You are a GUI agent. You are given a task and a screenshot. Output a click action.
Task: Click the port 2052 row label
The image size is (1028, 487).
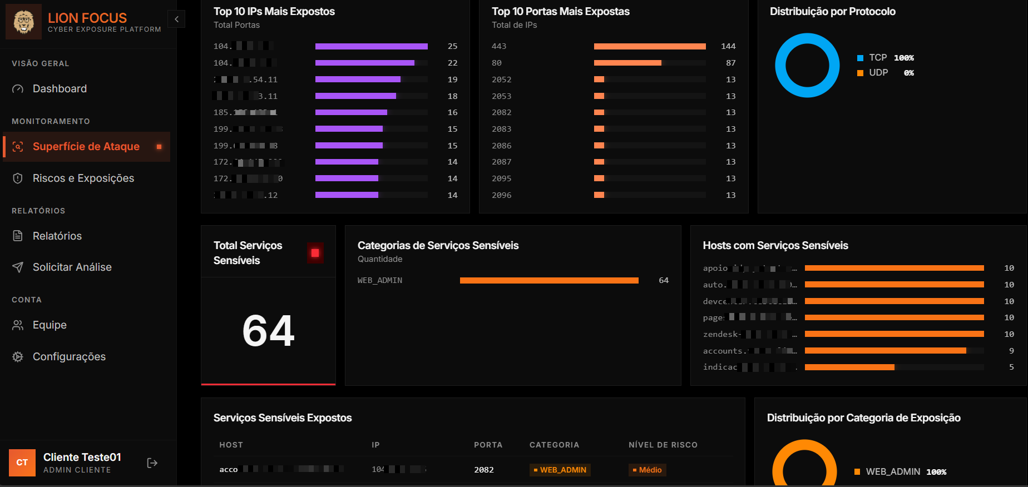coord(502,79)
